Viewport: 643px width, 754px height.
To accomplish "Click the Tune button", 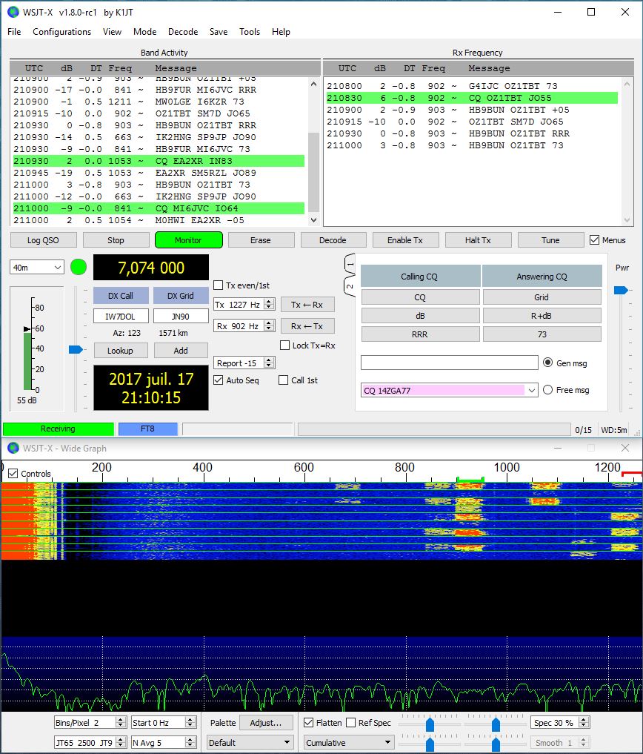I will tap(550, 240).
